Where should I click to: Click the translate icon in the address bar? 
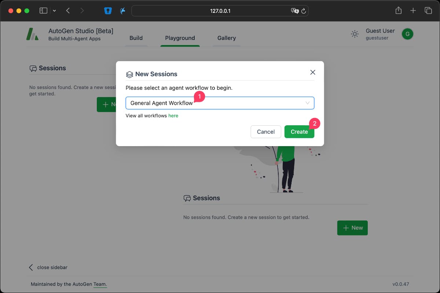[295, 11]
